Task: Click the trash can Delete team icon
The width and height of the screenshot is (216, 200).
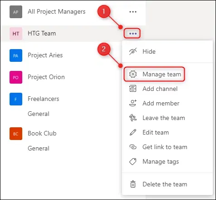Action: [x=133, y=184]
